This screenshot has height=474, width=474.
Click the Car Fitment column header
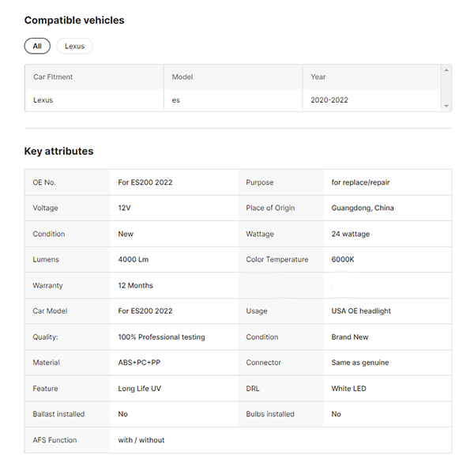point(53,77)
